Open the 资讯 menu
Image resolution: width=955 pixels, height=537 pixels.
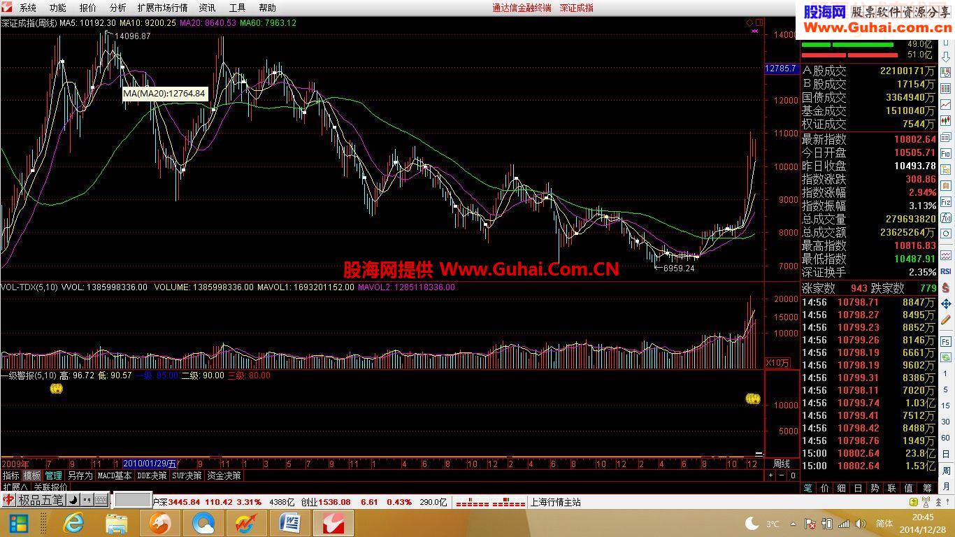click(208, 8)
